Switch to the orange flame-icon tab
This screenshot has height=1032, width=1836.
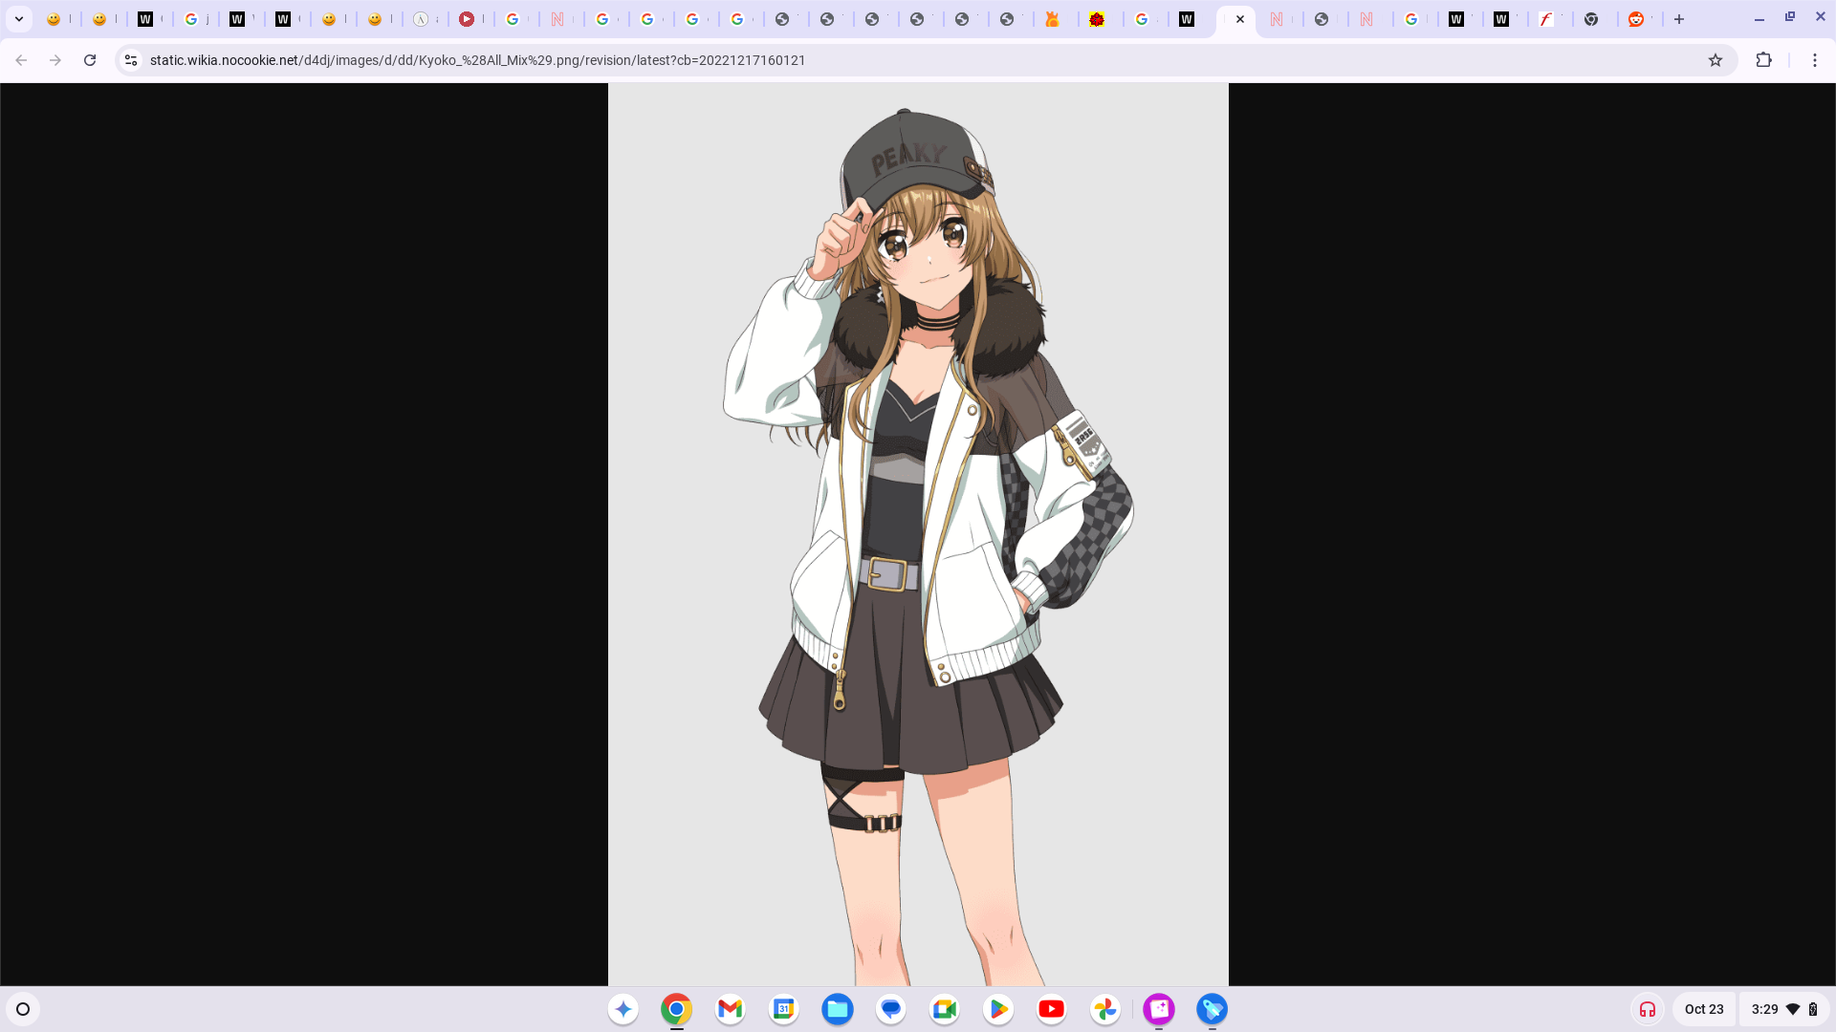pos(1053,19)
